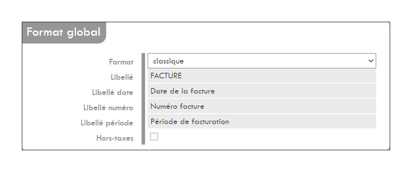Click the chevron arrow of the Format combo box
Screen dimensions: 412x172
click(x=371, y=61)
